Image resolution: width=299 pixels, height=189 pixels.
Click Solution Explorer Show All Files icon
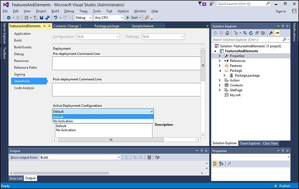(263, 33)
